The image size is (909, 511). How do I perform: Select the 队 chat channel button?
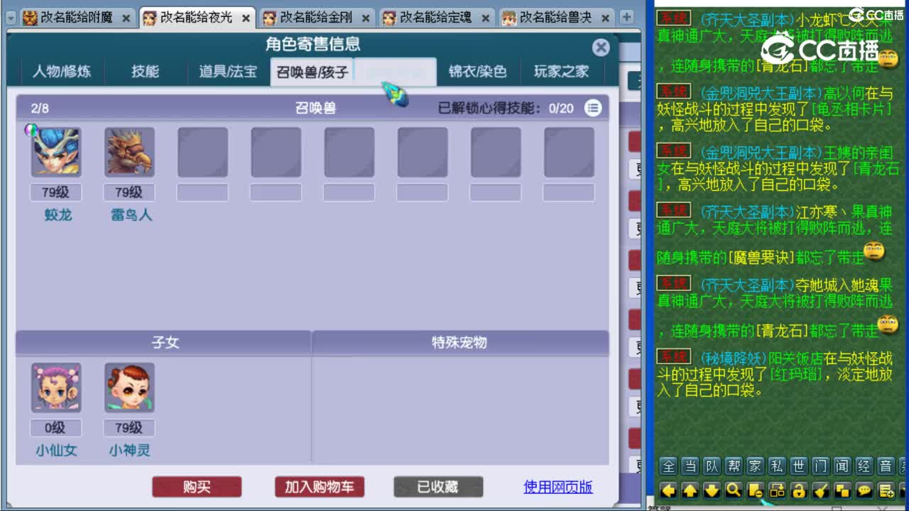click(712, 466)
